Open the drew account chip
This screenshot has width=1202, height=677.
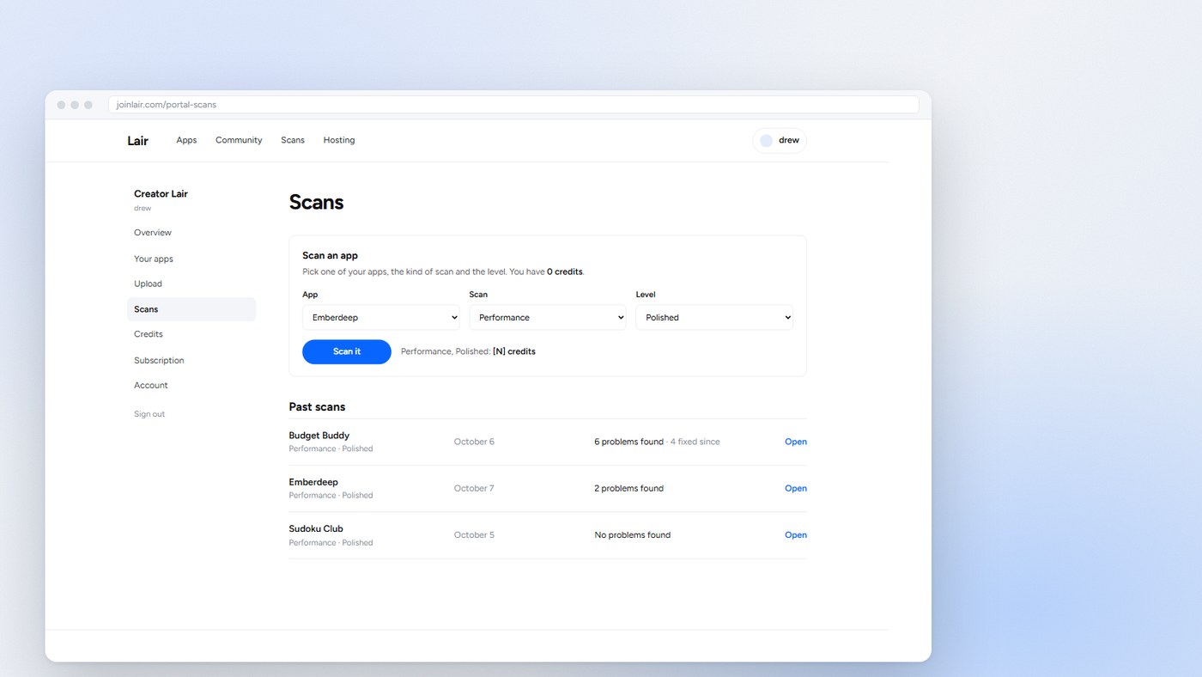point(780,141)
